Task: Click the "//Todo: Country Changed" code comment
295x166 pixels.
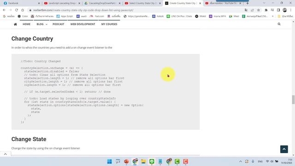Action: click(41, 61)
